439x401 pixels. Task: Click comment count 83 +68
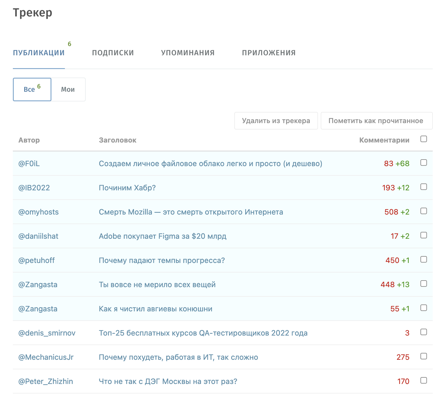(397, 163)
